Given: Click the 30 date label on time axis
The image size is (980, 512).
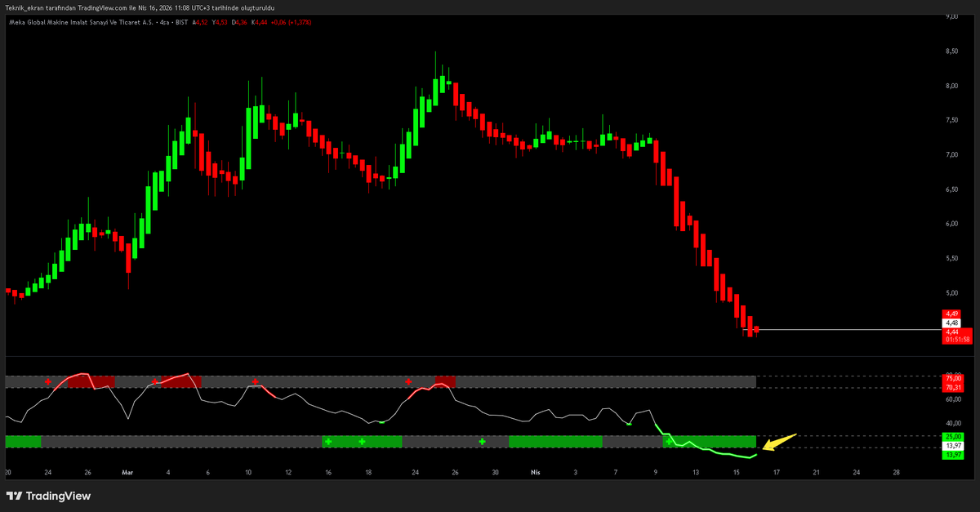Looking at the screenshot, I should [x=495, y=472].
